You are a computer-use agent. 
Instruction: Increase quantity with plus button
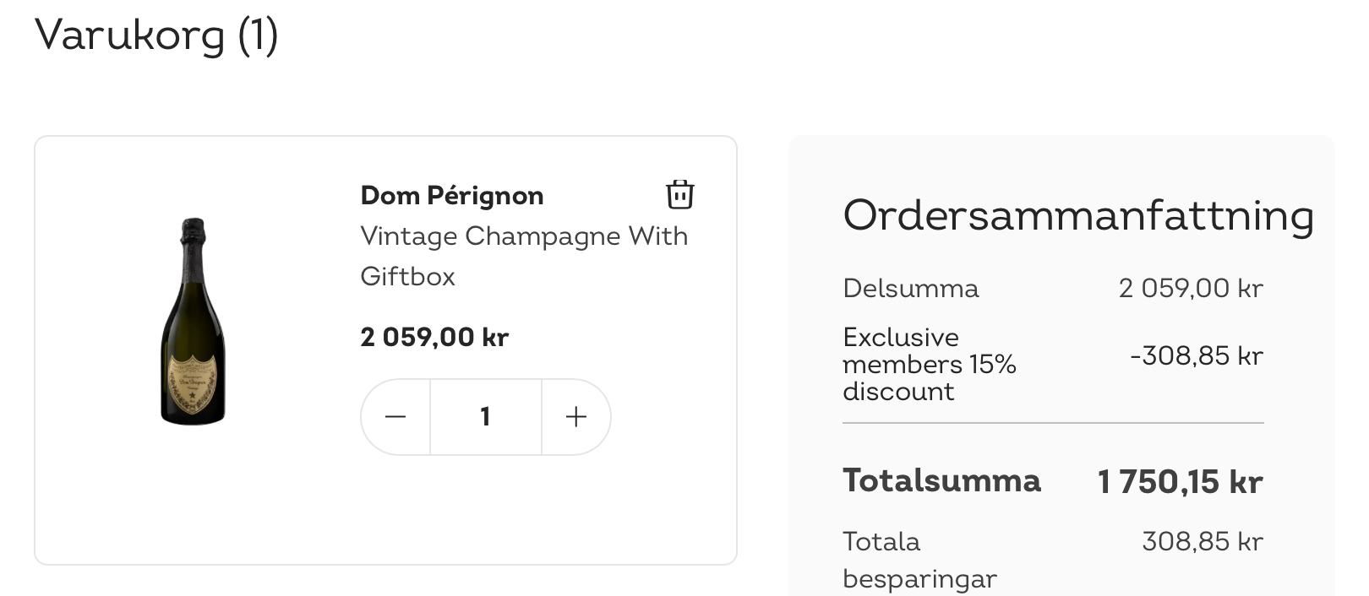click(x=575, y=417)
